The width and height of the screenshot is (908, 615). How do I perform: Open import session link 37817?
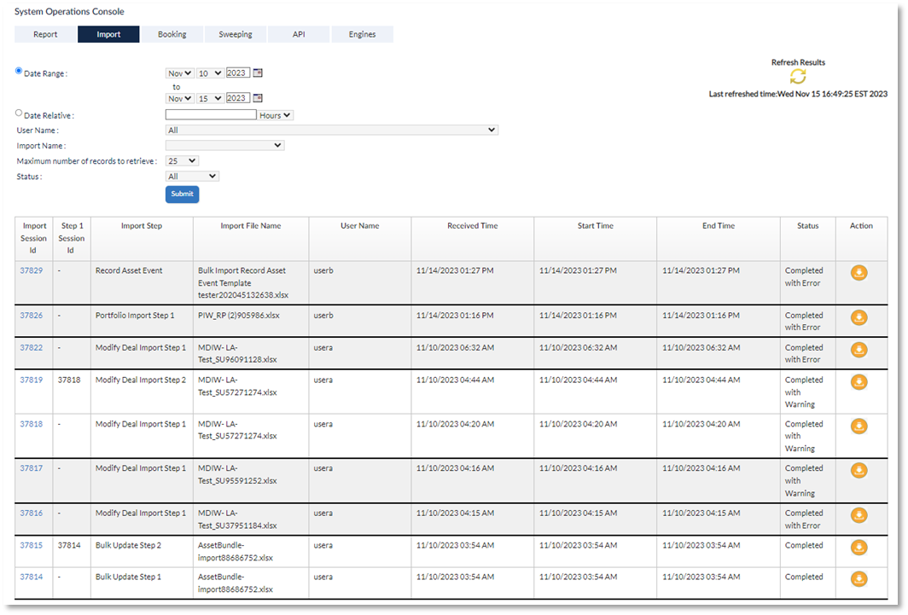[x=32, y=468]
